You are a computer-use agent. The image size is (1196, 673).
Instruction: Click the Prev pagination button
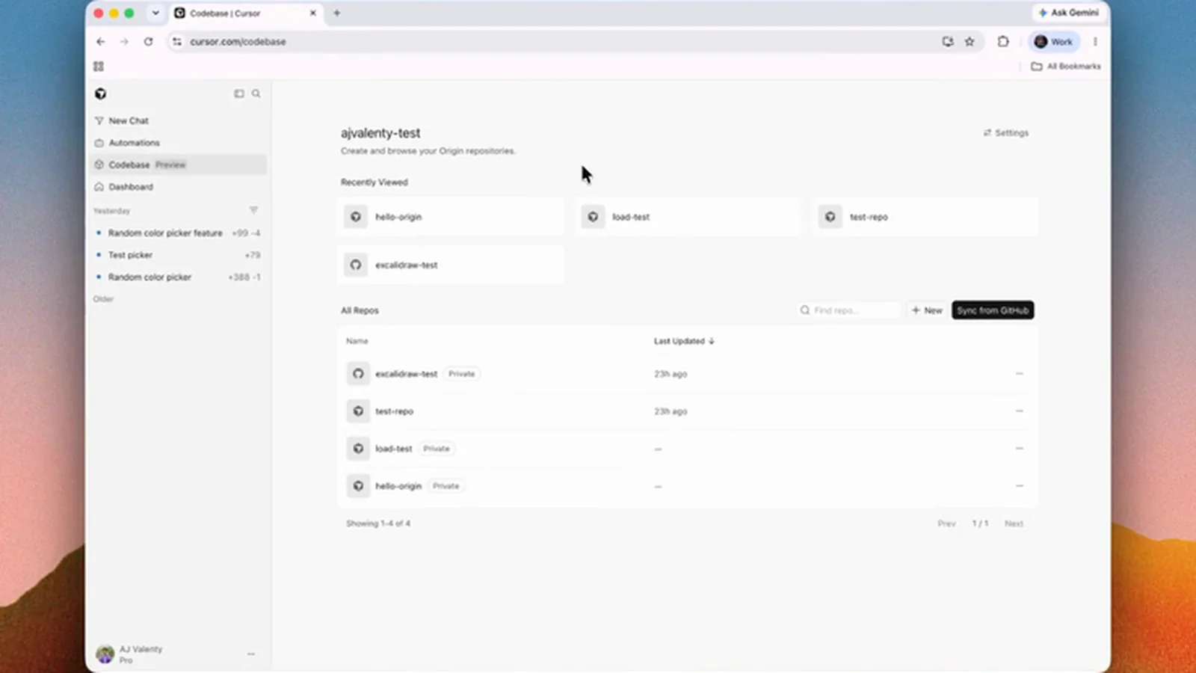coord(946,523)
